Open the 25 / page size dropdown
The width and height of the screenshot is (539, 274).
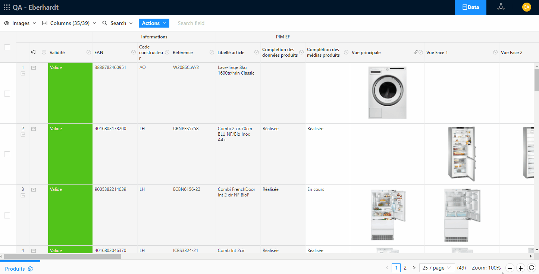437,268
